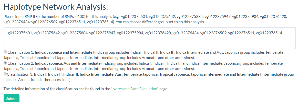Click the "Haplotype Network Analysis:" heading

click(x=56, y=7)
